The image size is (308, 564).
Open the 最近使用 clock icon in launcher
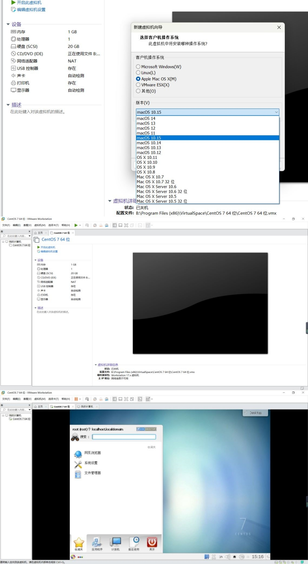[134, 543]
